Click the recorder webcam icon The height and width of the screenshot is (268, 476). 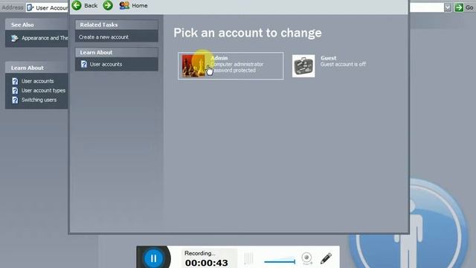pos(307,258)
